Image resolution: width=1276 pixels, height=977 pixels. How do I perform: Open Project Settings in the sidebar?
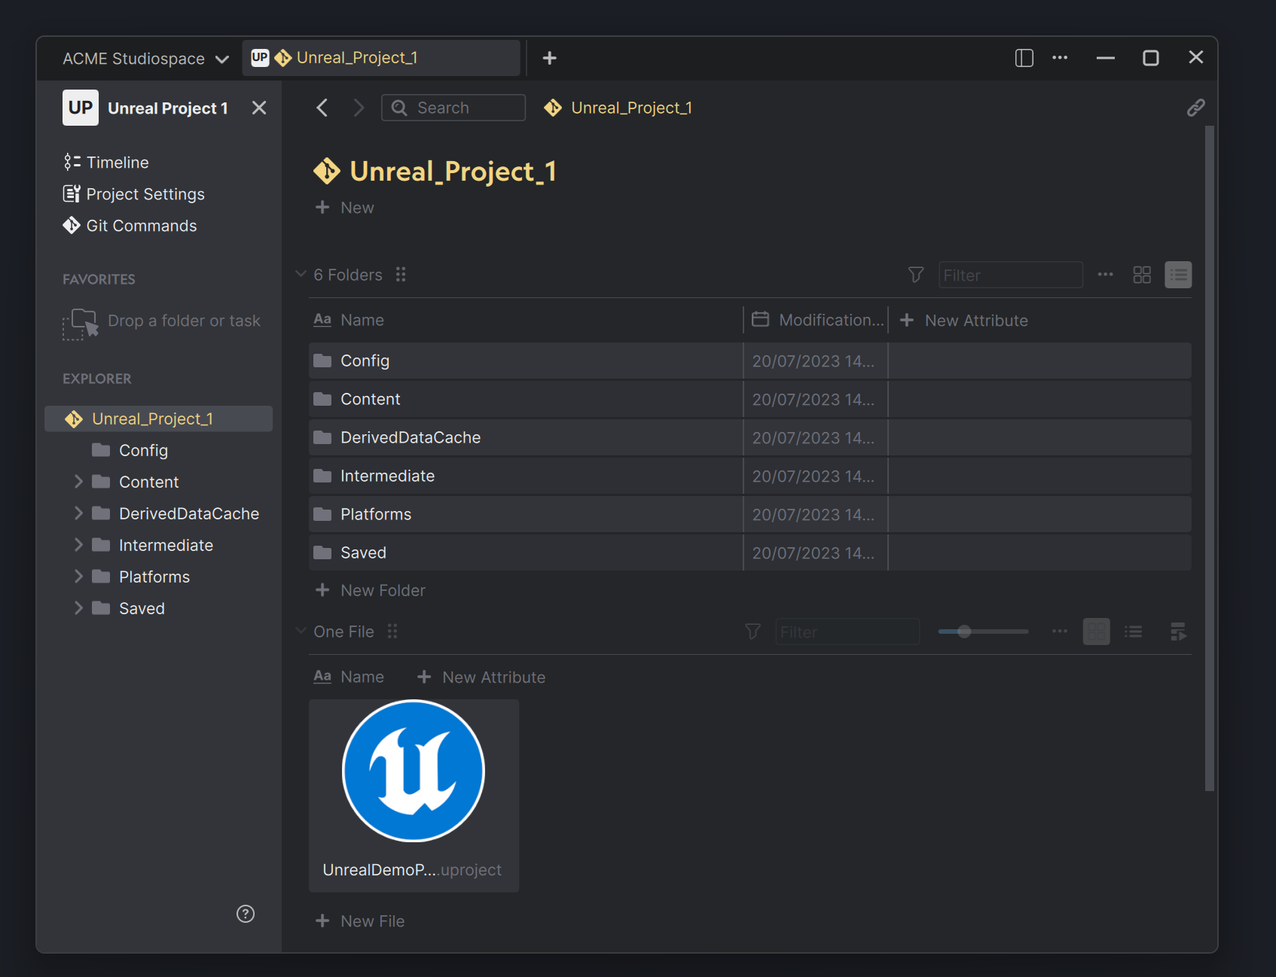(145, 194)
